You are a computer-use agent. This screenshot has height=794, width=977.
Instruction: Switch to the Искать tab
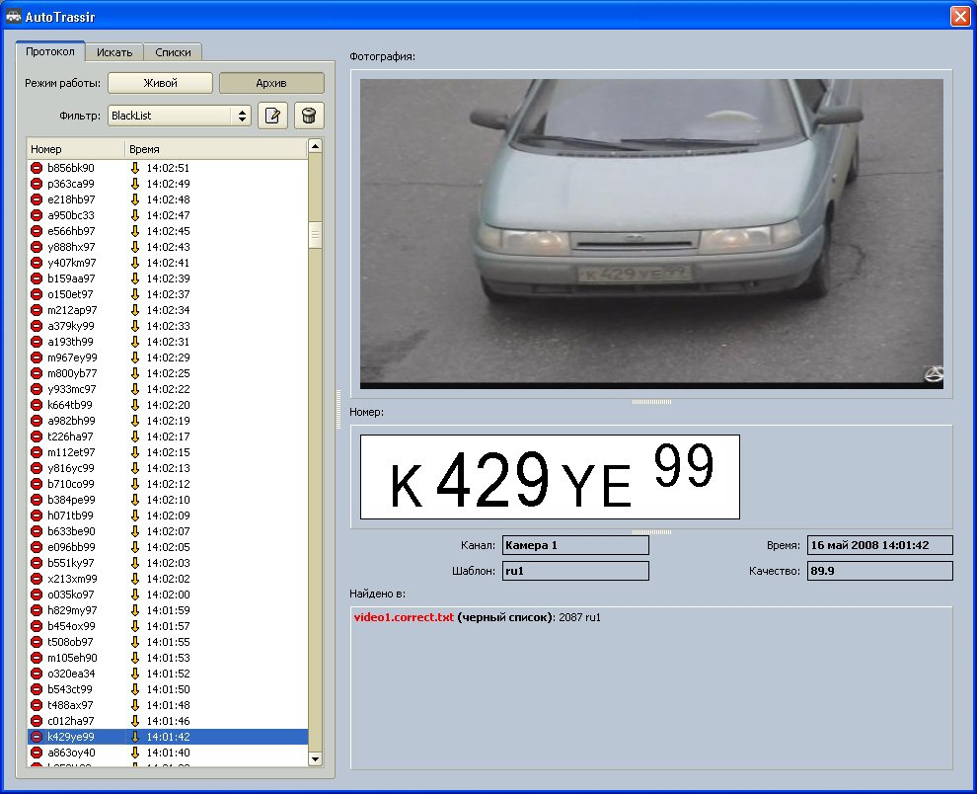[x=114, y=52]
